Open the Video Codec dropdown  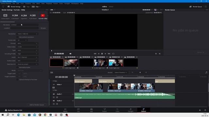27,47
